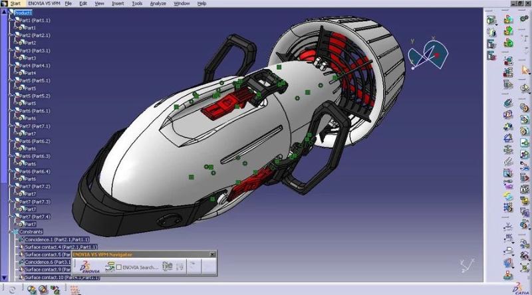Click the Select arrow tool

coord(525,70)
